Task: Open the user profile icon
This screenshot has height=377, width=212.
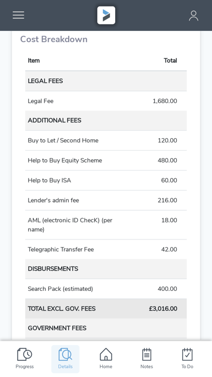Action: click(x=194, y=16)
